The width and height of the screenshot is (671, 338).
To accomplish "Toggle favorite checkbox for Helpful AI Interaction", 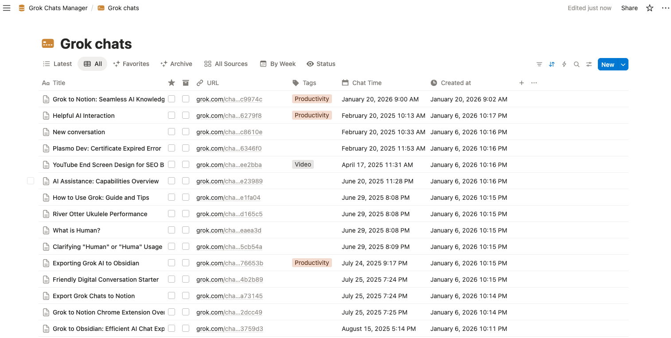I will pos(172,115).
